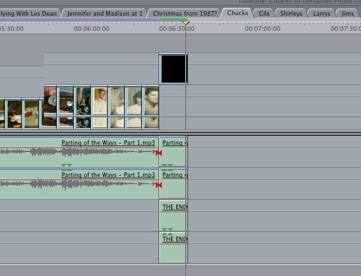Screen dimensions: 361x276
Task: Open the Jims tab
Action: [x=347, y=14]
